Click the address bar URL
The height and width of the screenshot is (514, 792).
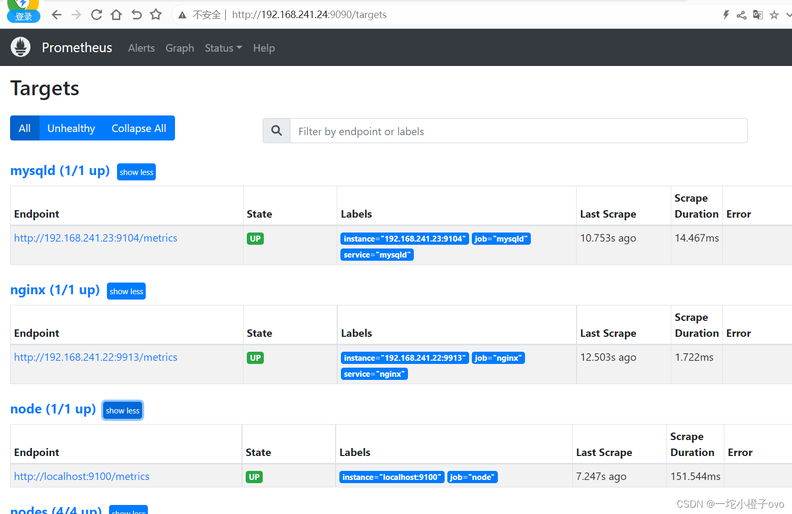click(x=309, y=15)
